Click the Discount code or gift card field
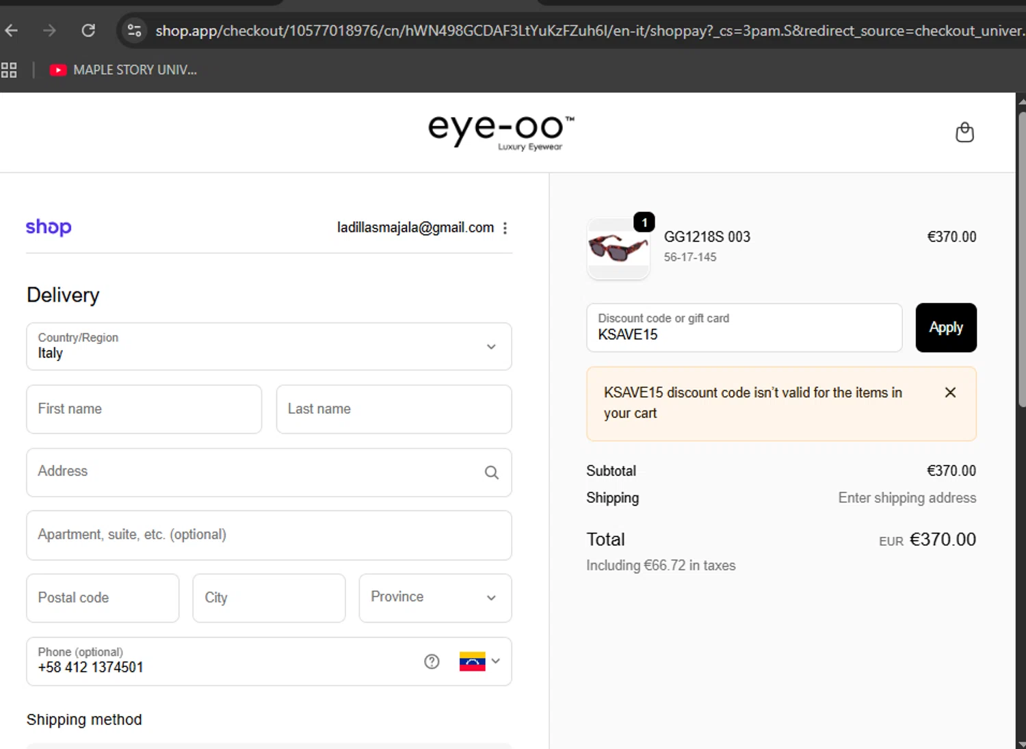The image size is (1026, 749). coord(744,328)
